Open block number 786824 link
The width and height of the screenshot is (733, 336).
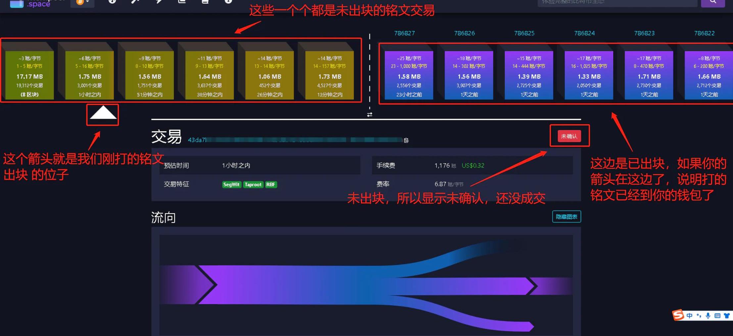tap(584, 33)
